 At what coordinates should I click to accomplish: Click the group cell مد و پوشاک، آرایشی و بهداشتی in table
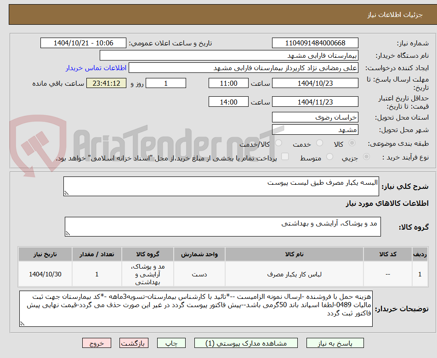click(148, 274)
